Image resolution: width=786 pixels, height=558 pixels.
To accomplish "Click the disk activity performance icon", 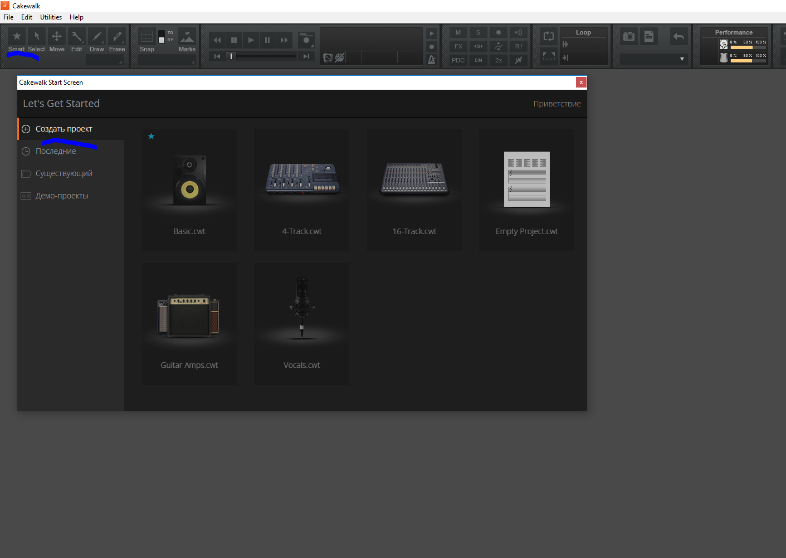I will point(724,45).
